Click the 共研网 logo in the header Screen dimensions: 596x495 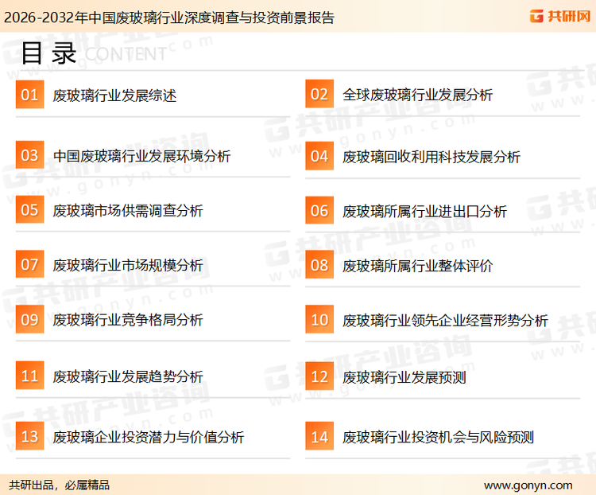click(560, 16)
